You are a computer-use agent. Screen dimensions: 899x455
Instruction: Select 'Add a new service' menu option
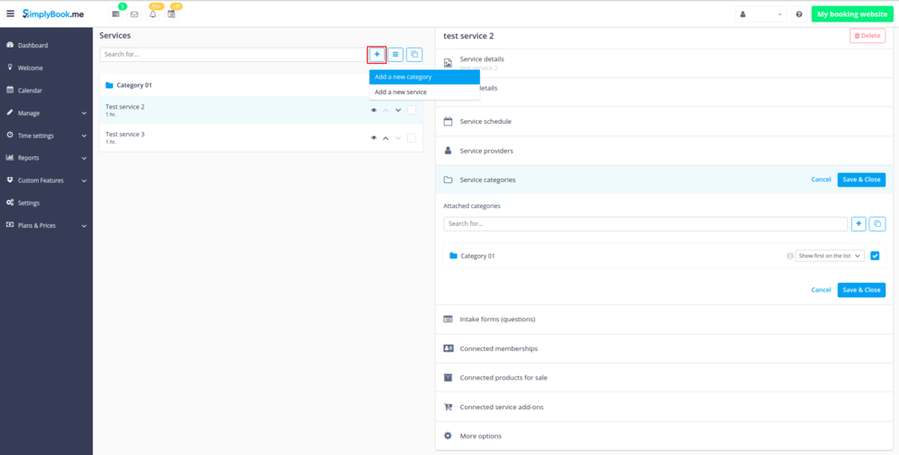pyautogui.click(x=401, y=92)
